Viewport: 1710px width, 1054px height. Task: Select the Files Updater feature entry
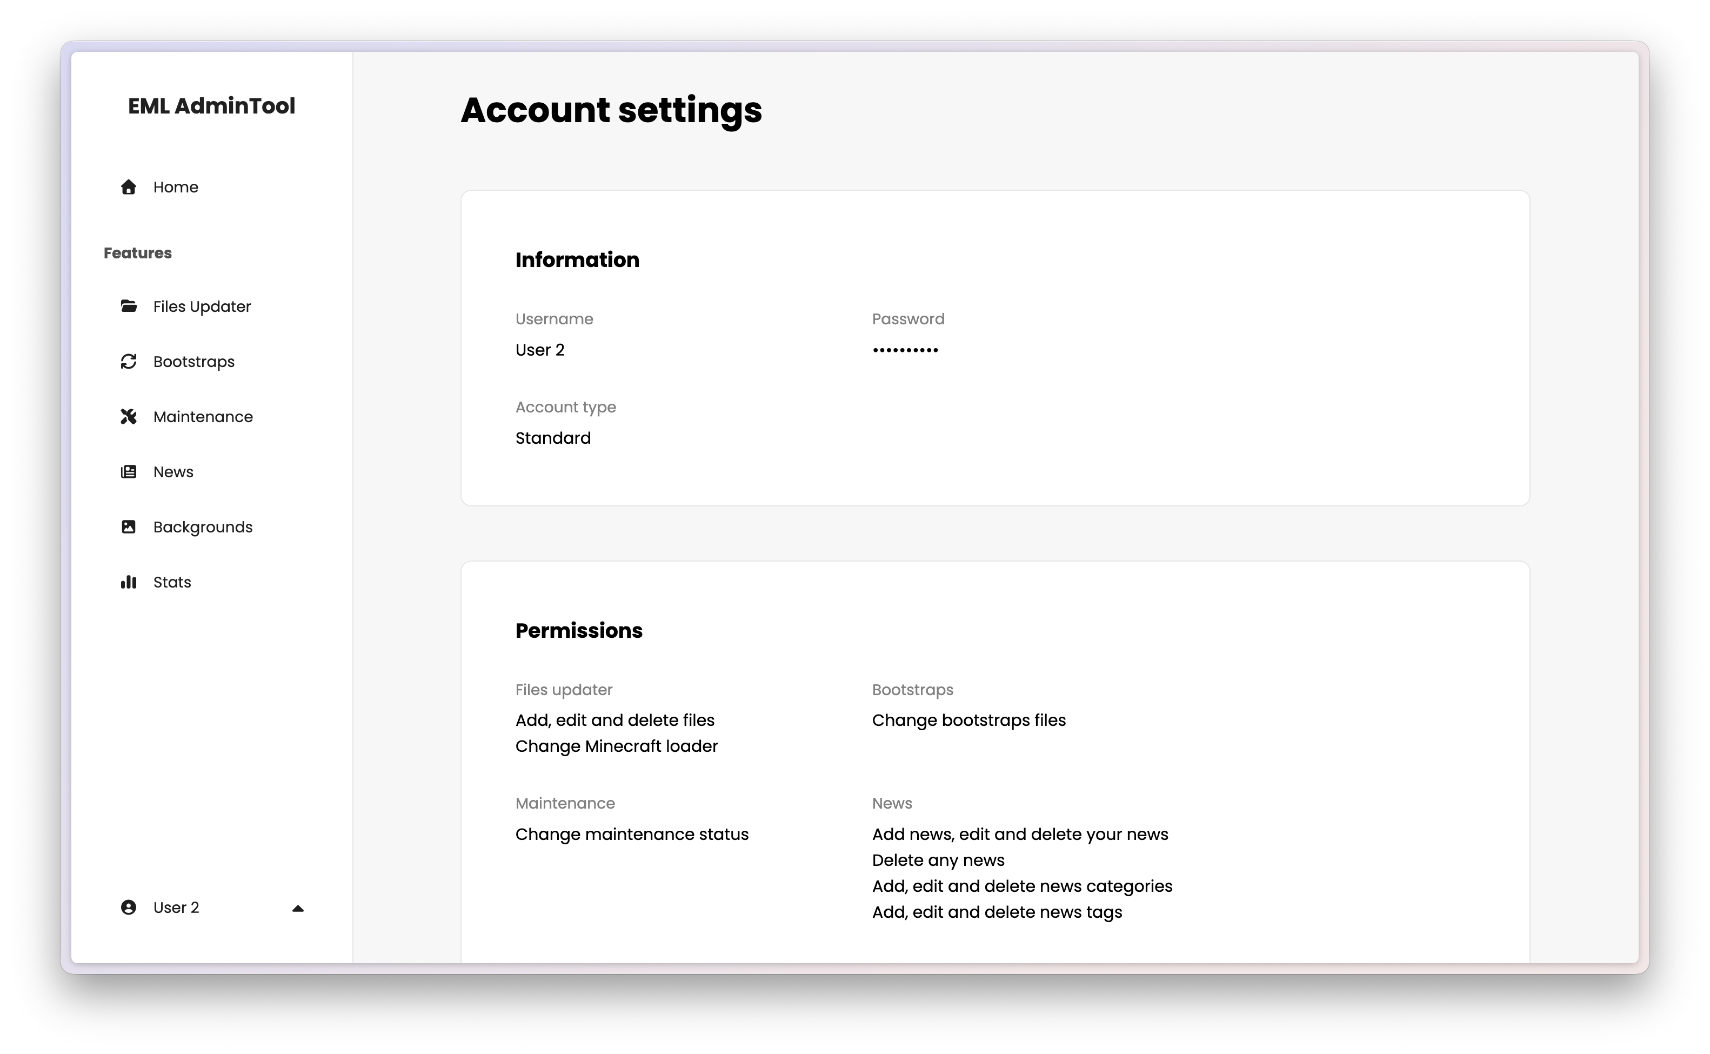[x=202, y=306]
